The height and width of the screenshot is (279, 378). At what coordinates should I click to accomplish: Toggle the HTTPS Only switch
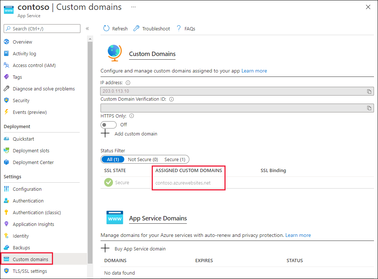coord(109,125)
